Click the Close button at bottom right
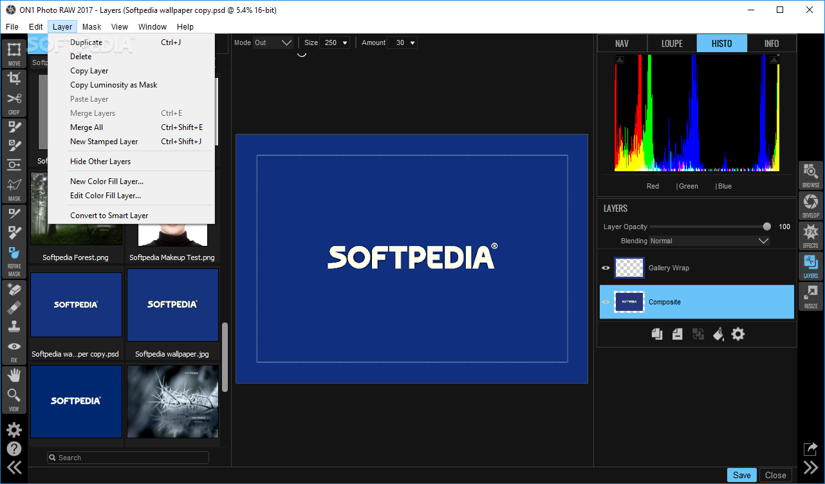Screen dimensions: 825x484 pos(775,475)
